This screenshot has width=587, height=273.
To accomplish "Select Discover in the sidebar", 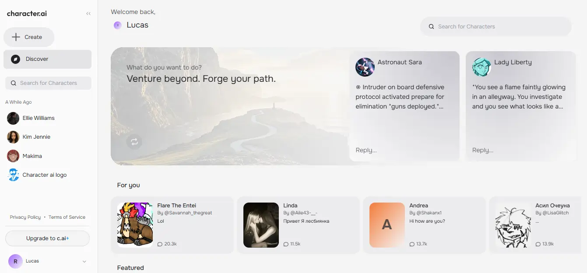I will pyautogui.click(x=47, y=59).
